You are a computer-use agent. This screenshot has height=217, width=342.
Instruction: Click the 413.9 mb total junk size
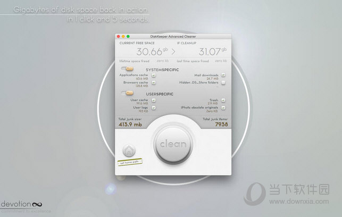130,124
